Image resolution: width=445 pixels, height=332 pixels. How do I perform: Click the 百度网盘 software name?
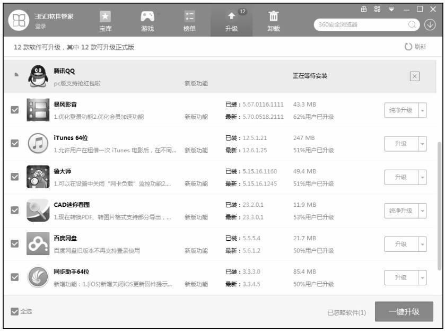(x=65, y=238)
